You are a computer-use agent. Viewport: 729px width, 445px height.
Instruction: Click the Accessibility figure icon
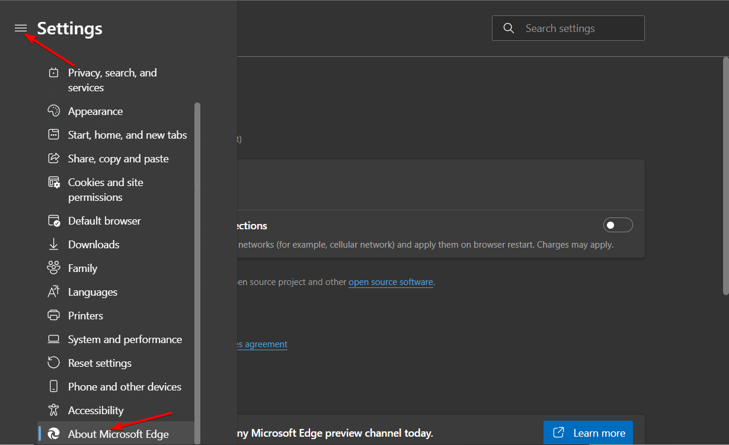pos(53,411)
